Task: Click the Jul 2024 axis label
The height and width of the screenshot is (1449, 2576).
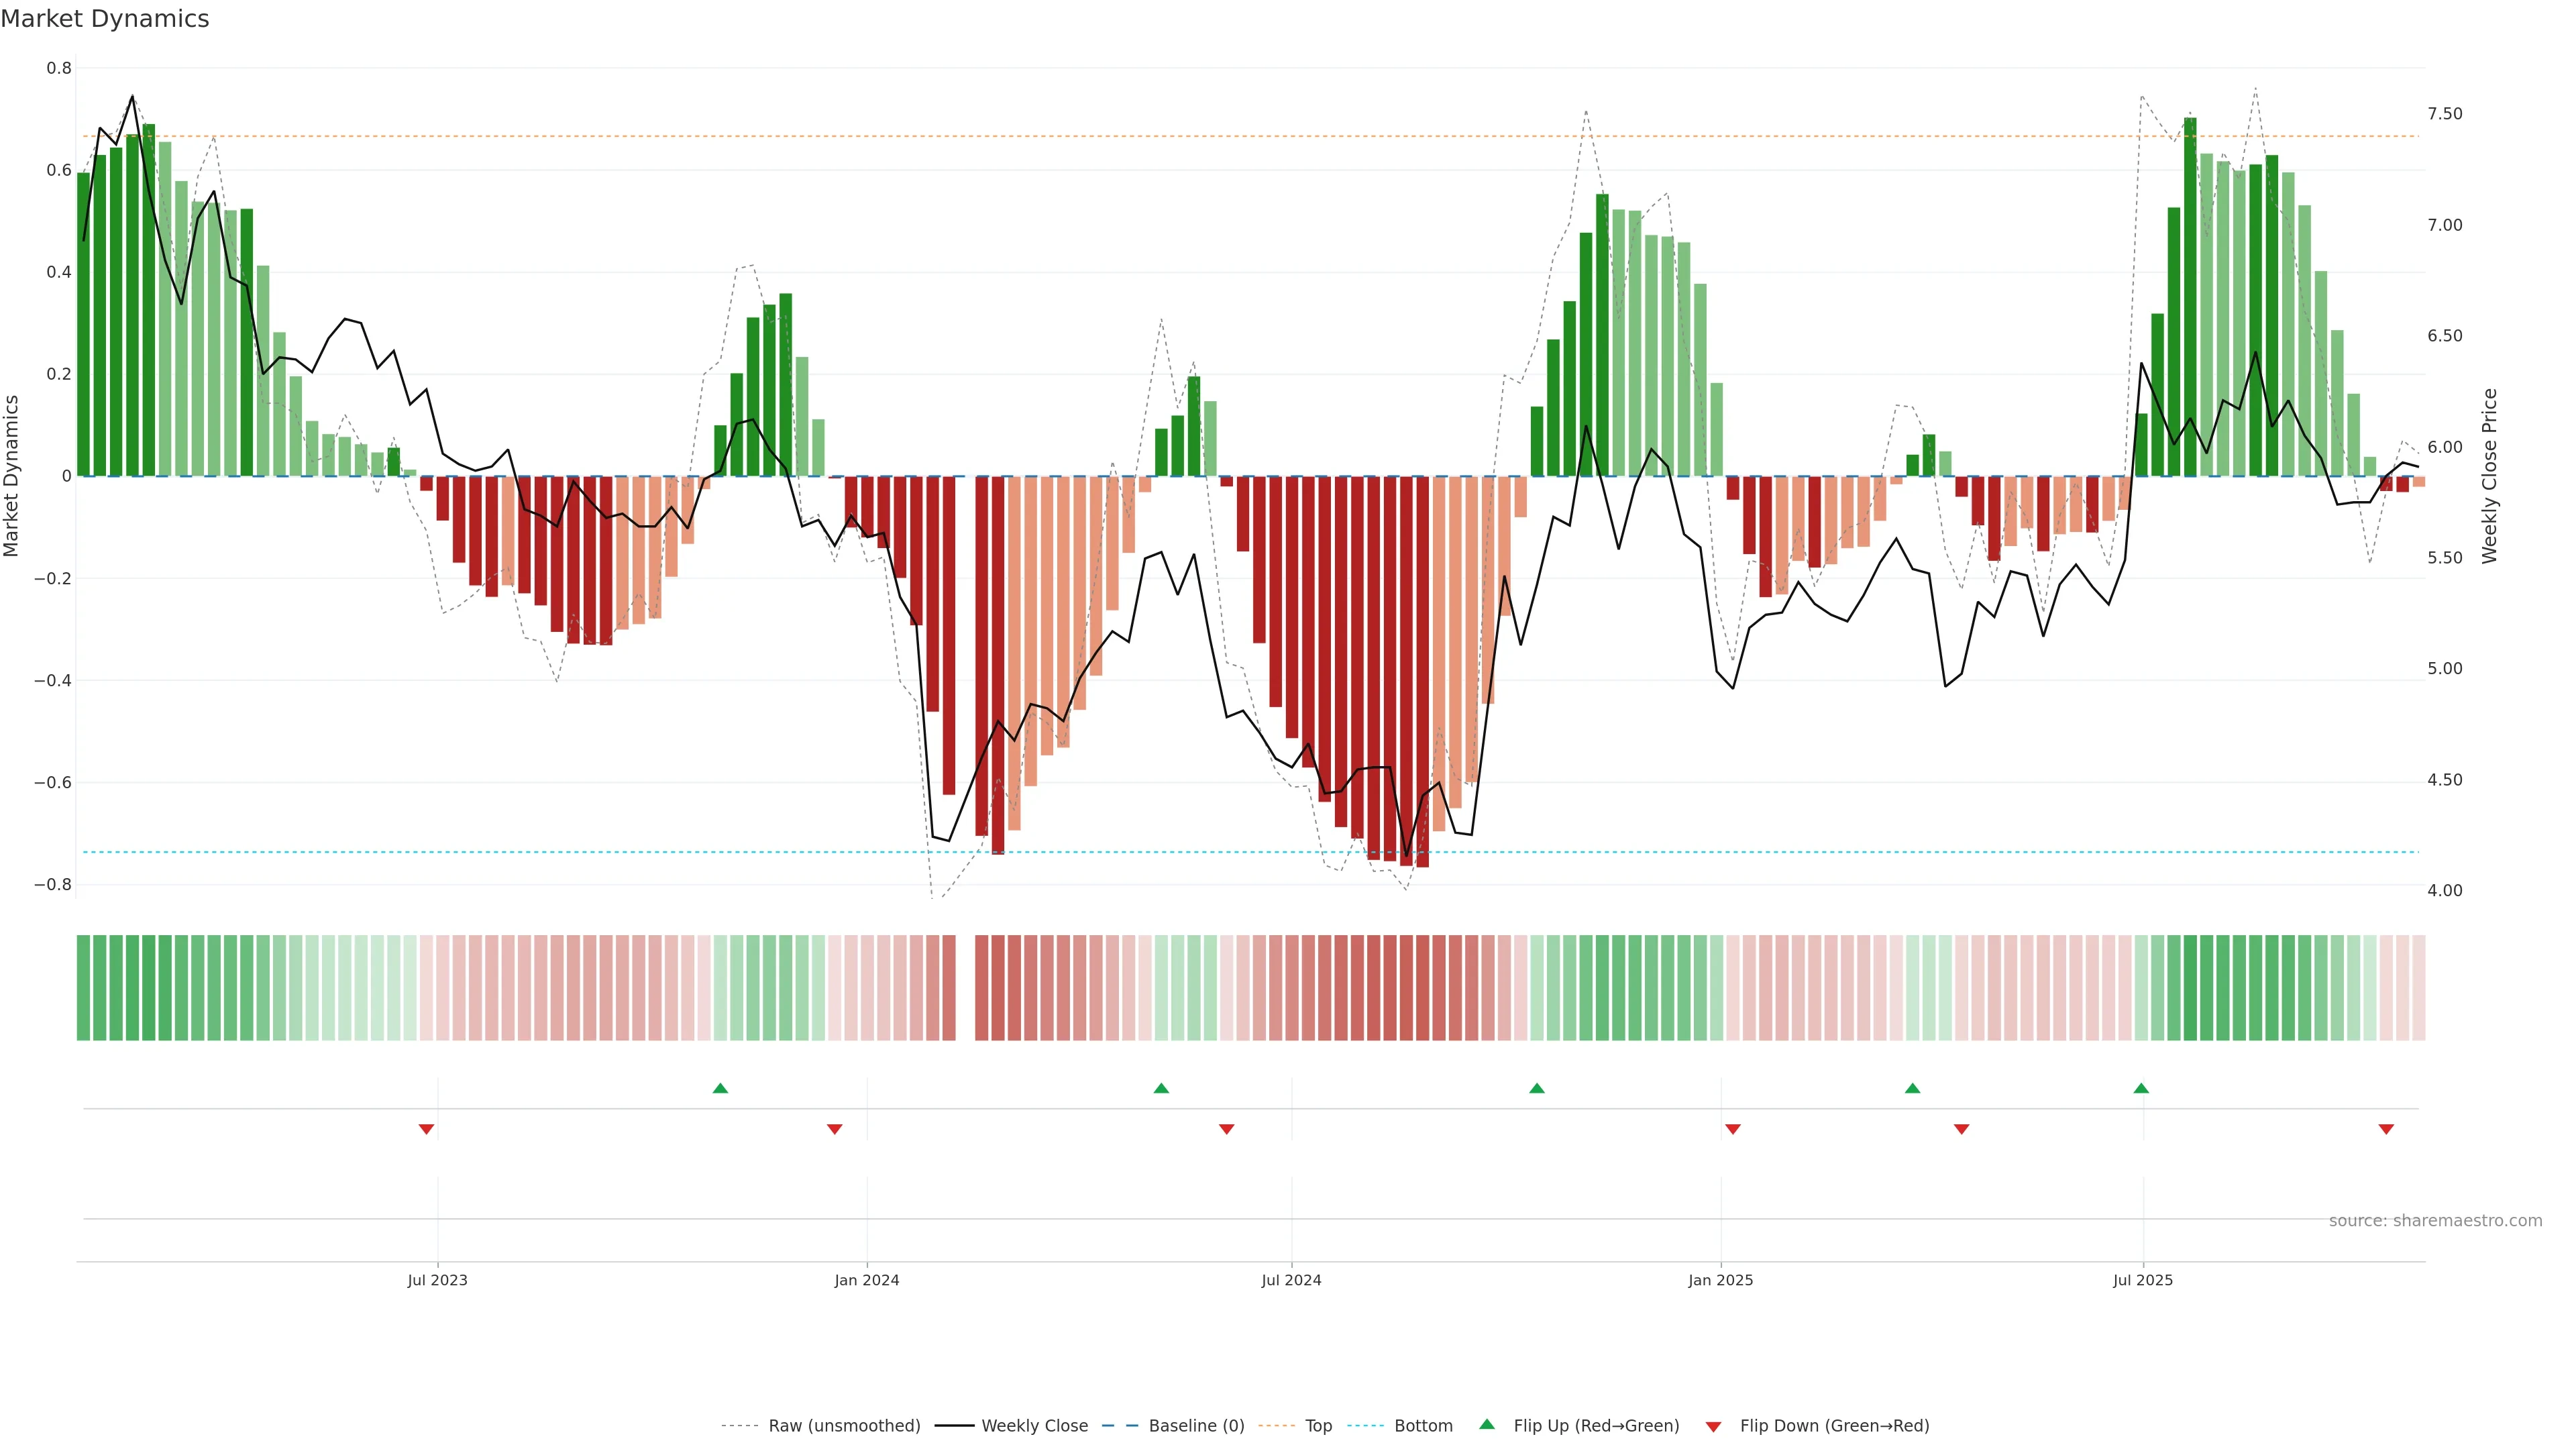Action: 1291,1280
